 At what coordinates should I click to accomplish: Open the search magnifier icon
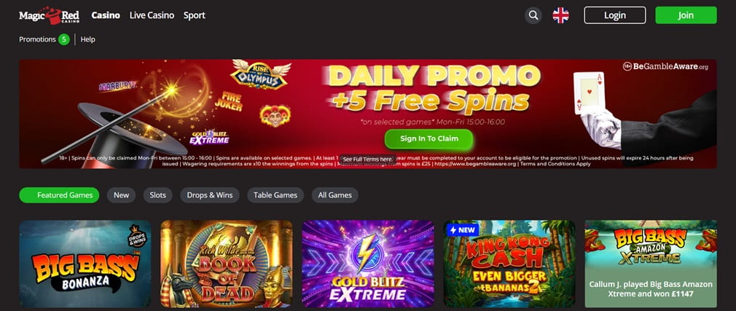pyautogui.click(x=533, y=15)
